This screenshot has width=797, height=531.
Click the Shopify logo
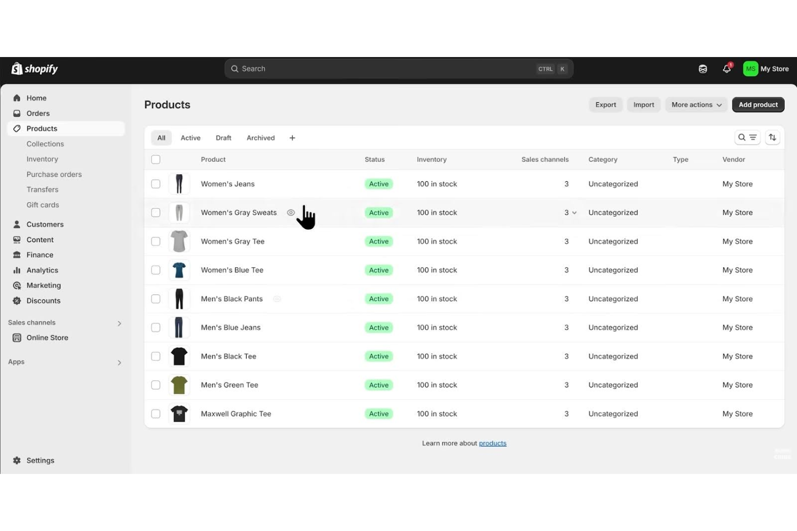coord(34,68)
